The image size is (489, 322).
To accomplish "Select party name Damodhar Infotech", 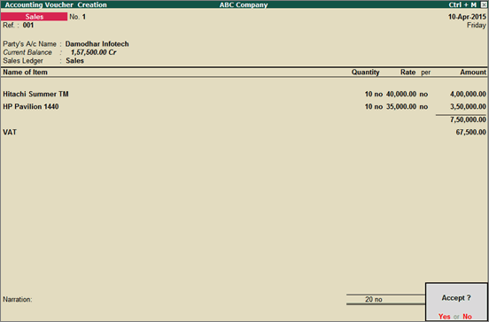I will [97, 44].
